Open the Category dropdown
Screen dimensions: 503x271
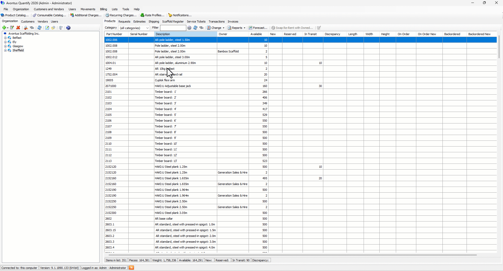pyautogui.click(x=134, y=28)
